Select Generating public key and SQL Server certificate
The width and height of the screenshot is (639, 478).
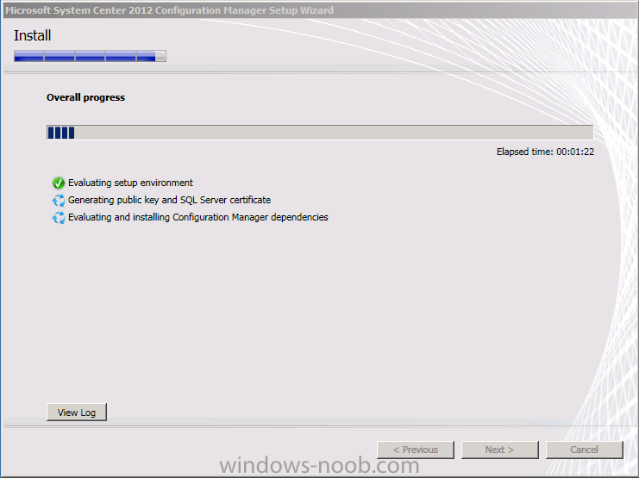(169, 200)
